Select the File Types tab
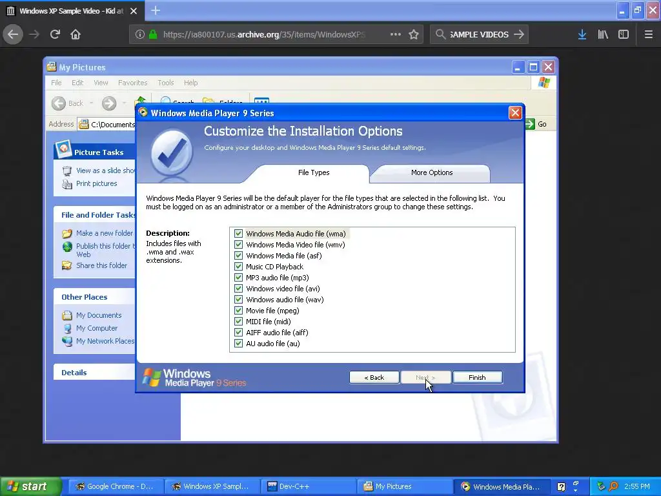 click(x=314, y=172)
